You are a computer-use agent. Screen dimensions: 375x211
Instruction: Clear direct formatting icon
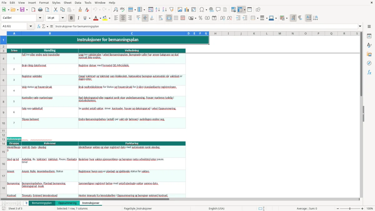(87, 10)
